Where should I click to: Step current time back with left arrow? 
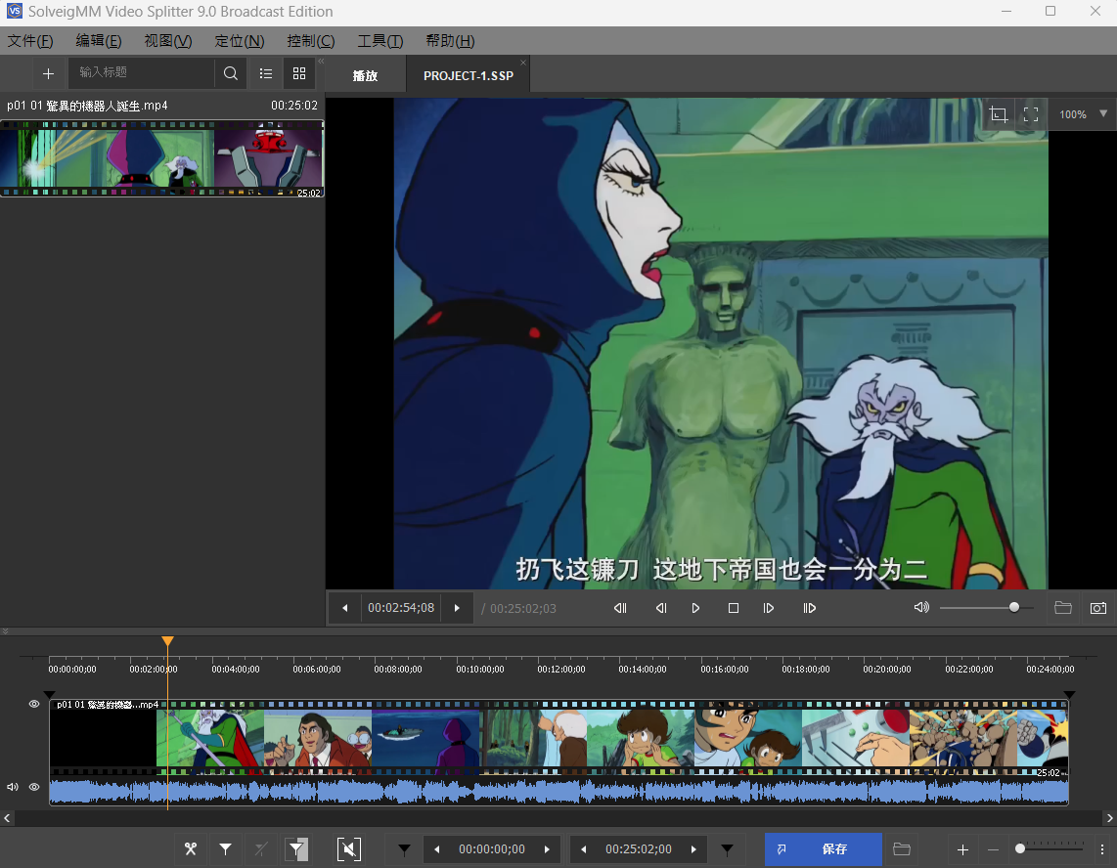click(x=345, y=608)
